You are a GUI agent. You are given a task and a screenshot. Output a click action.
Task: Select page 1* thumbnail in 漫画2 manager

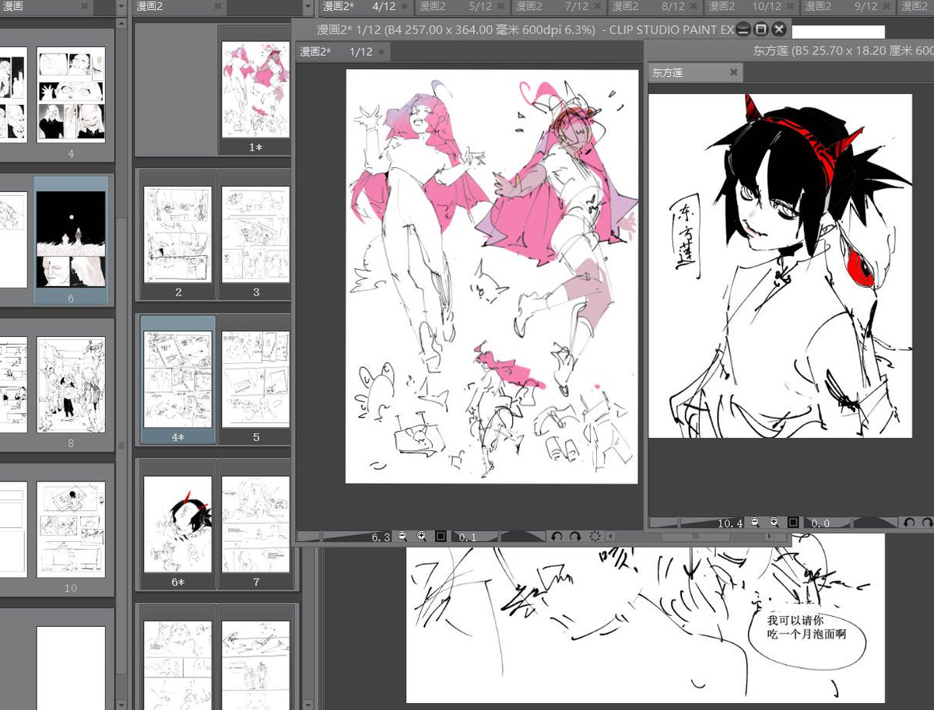click(255, 89)
